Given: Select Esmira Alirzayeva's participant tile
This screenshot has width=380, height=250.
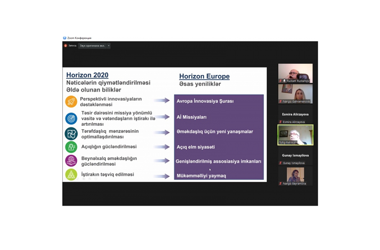Looking at the screenshot, I should pos(295,115).
